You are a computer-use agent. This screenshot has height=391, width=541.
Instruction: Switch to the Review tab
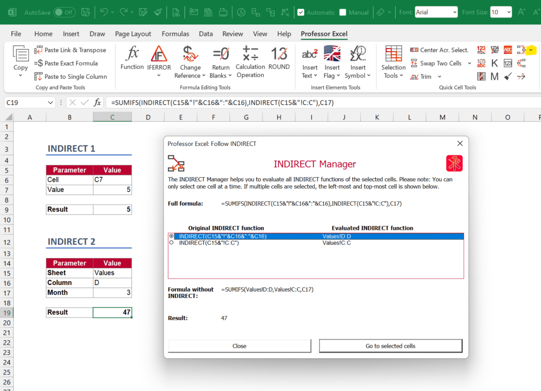(232, 34)
